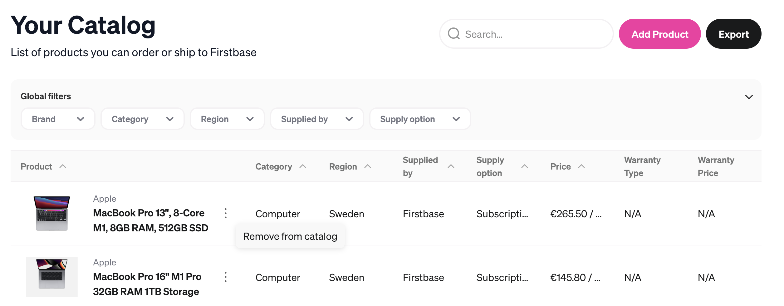This screenshot has height=306, width=784.
Task: Click the MacBook Pro 16" product thumbnail
Action: pos(52,277)
